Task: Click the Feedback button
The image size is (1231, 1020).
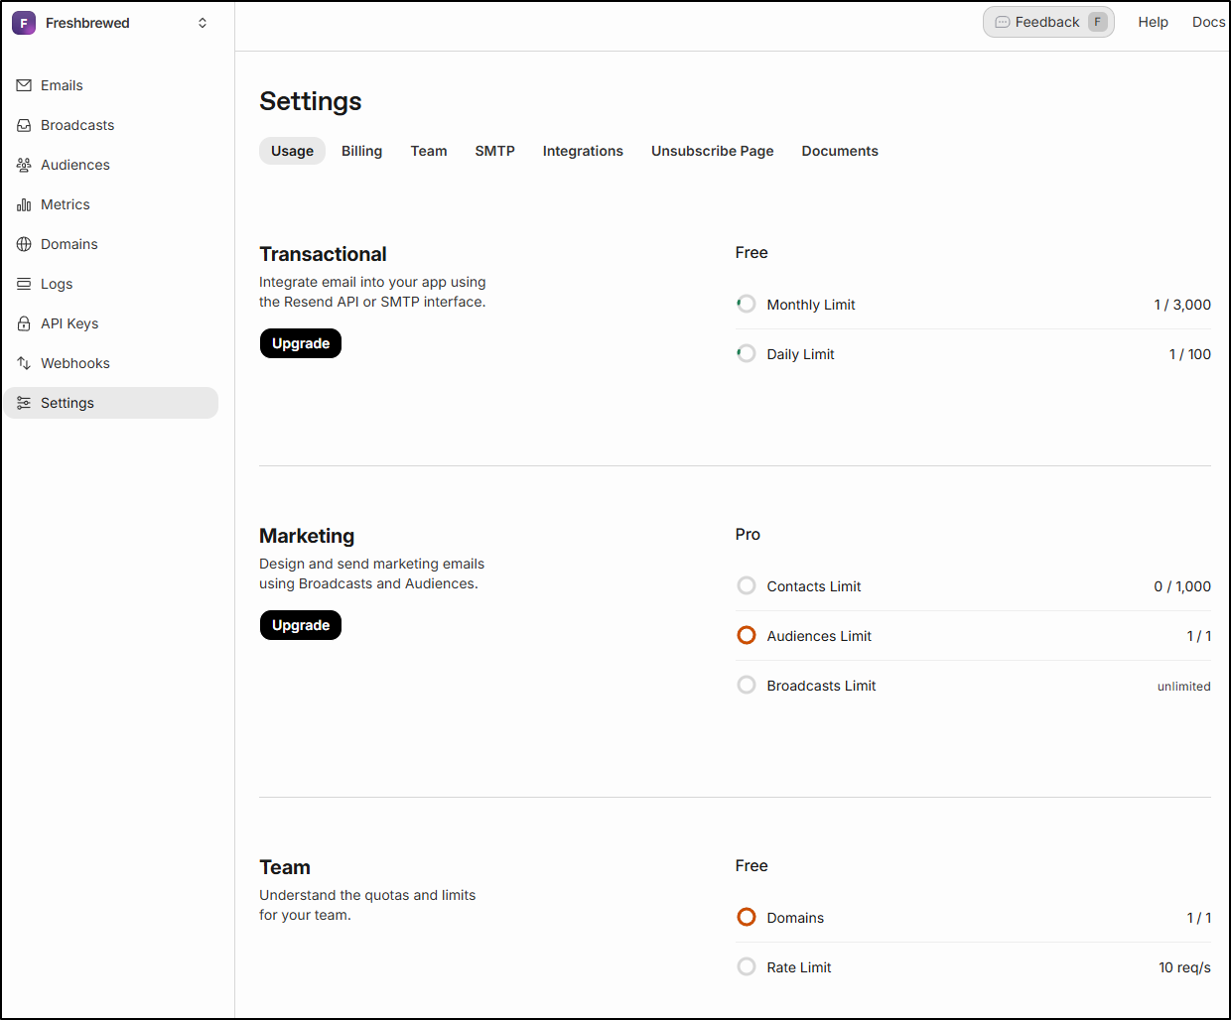Action: click(1048, 22)
